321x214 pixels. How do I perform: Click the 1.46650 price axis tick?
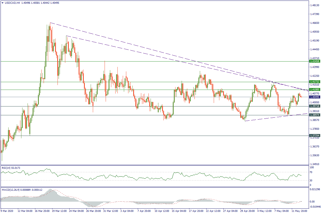tap(314, 23)
